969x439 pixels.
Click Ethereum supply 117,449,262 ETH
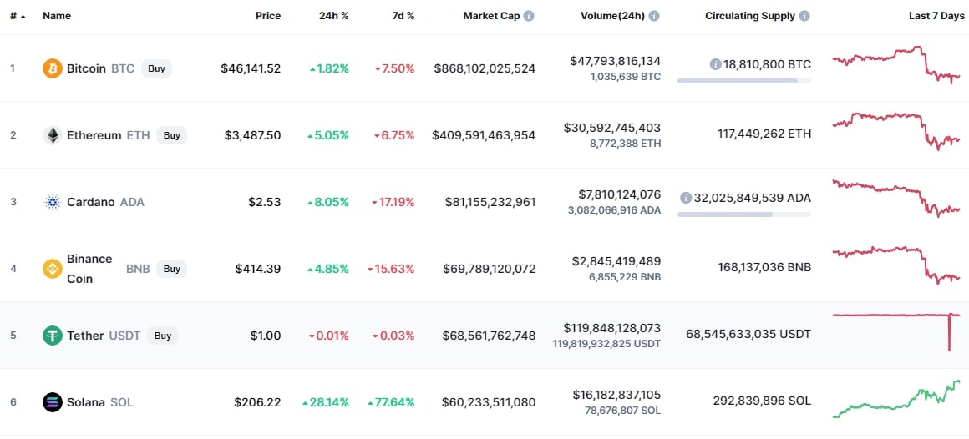pyautogui.click(x=764, y=134)
